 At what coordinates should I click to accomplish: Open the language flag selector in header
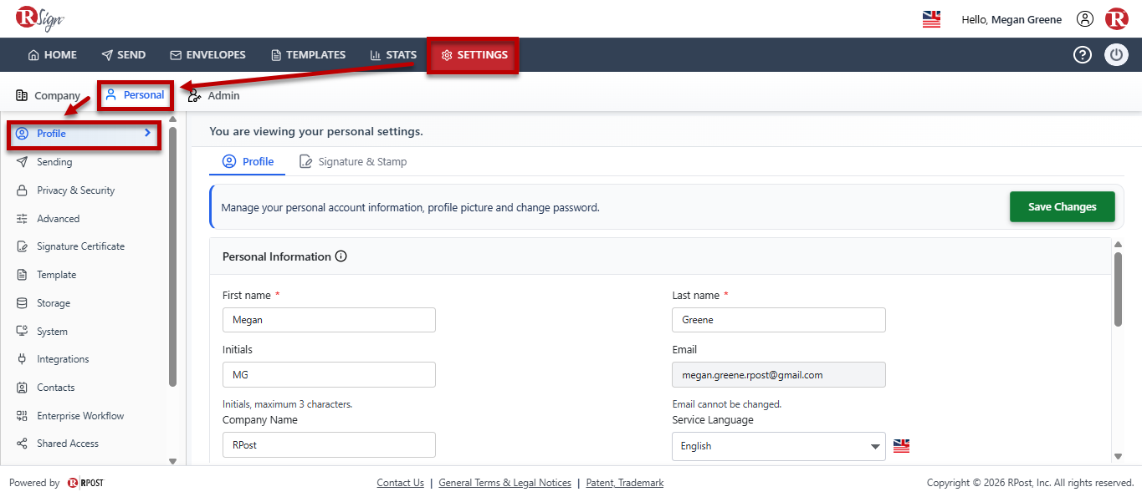click(931, 19)
